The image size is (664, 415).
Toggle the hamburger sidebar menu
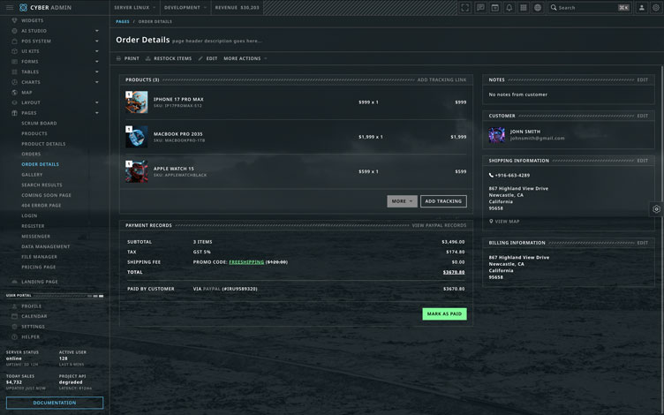point(10,7)
